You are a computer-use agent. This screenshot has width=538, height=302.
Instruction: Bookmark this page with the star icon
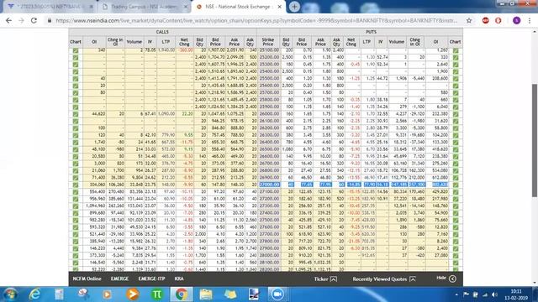pyautogui.click(x=469, y=20)
